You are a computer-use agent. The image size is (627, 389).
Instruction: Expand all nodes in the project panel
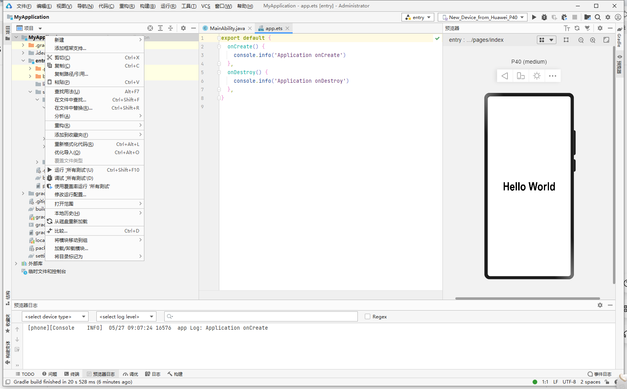tap(160, 28)
